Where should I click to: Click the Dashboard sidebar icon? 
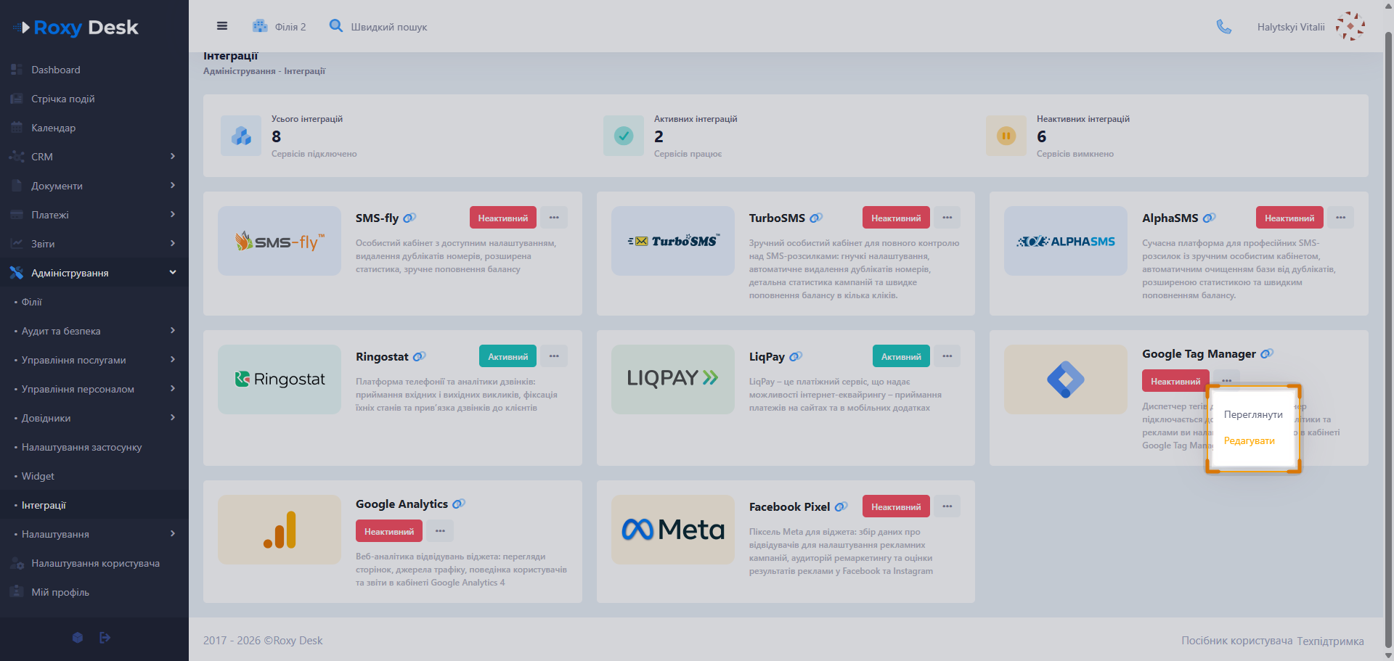tap(17, 70)
